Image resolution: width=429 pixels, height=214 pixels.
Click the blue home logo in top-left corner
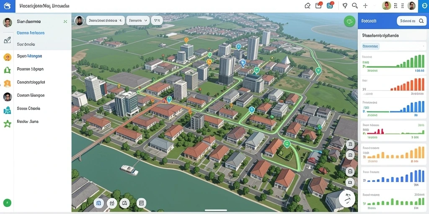tap(8, 6)
